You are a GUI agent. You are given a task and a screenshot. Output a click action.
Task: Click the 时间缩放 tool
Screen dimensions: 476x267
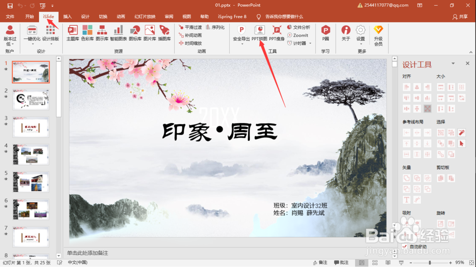pyautogui.click(x=190, y=43)
